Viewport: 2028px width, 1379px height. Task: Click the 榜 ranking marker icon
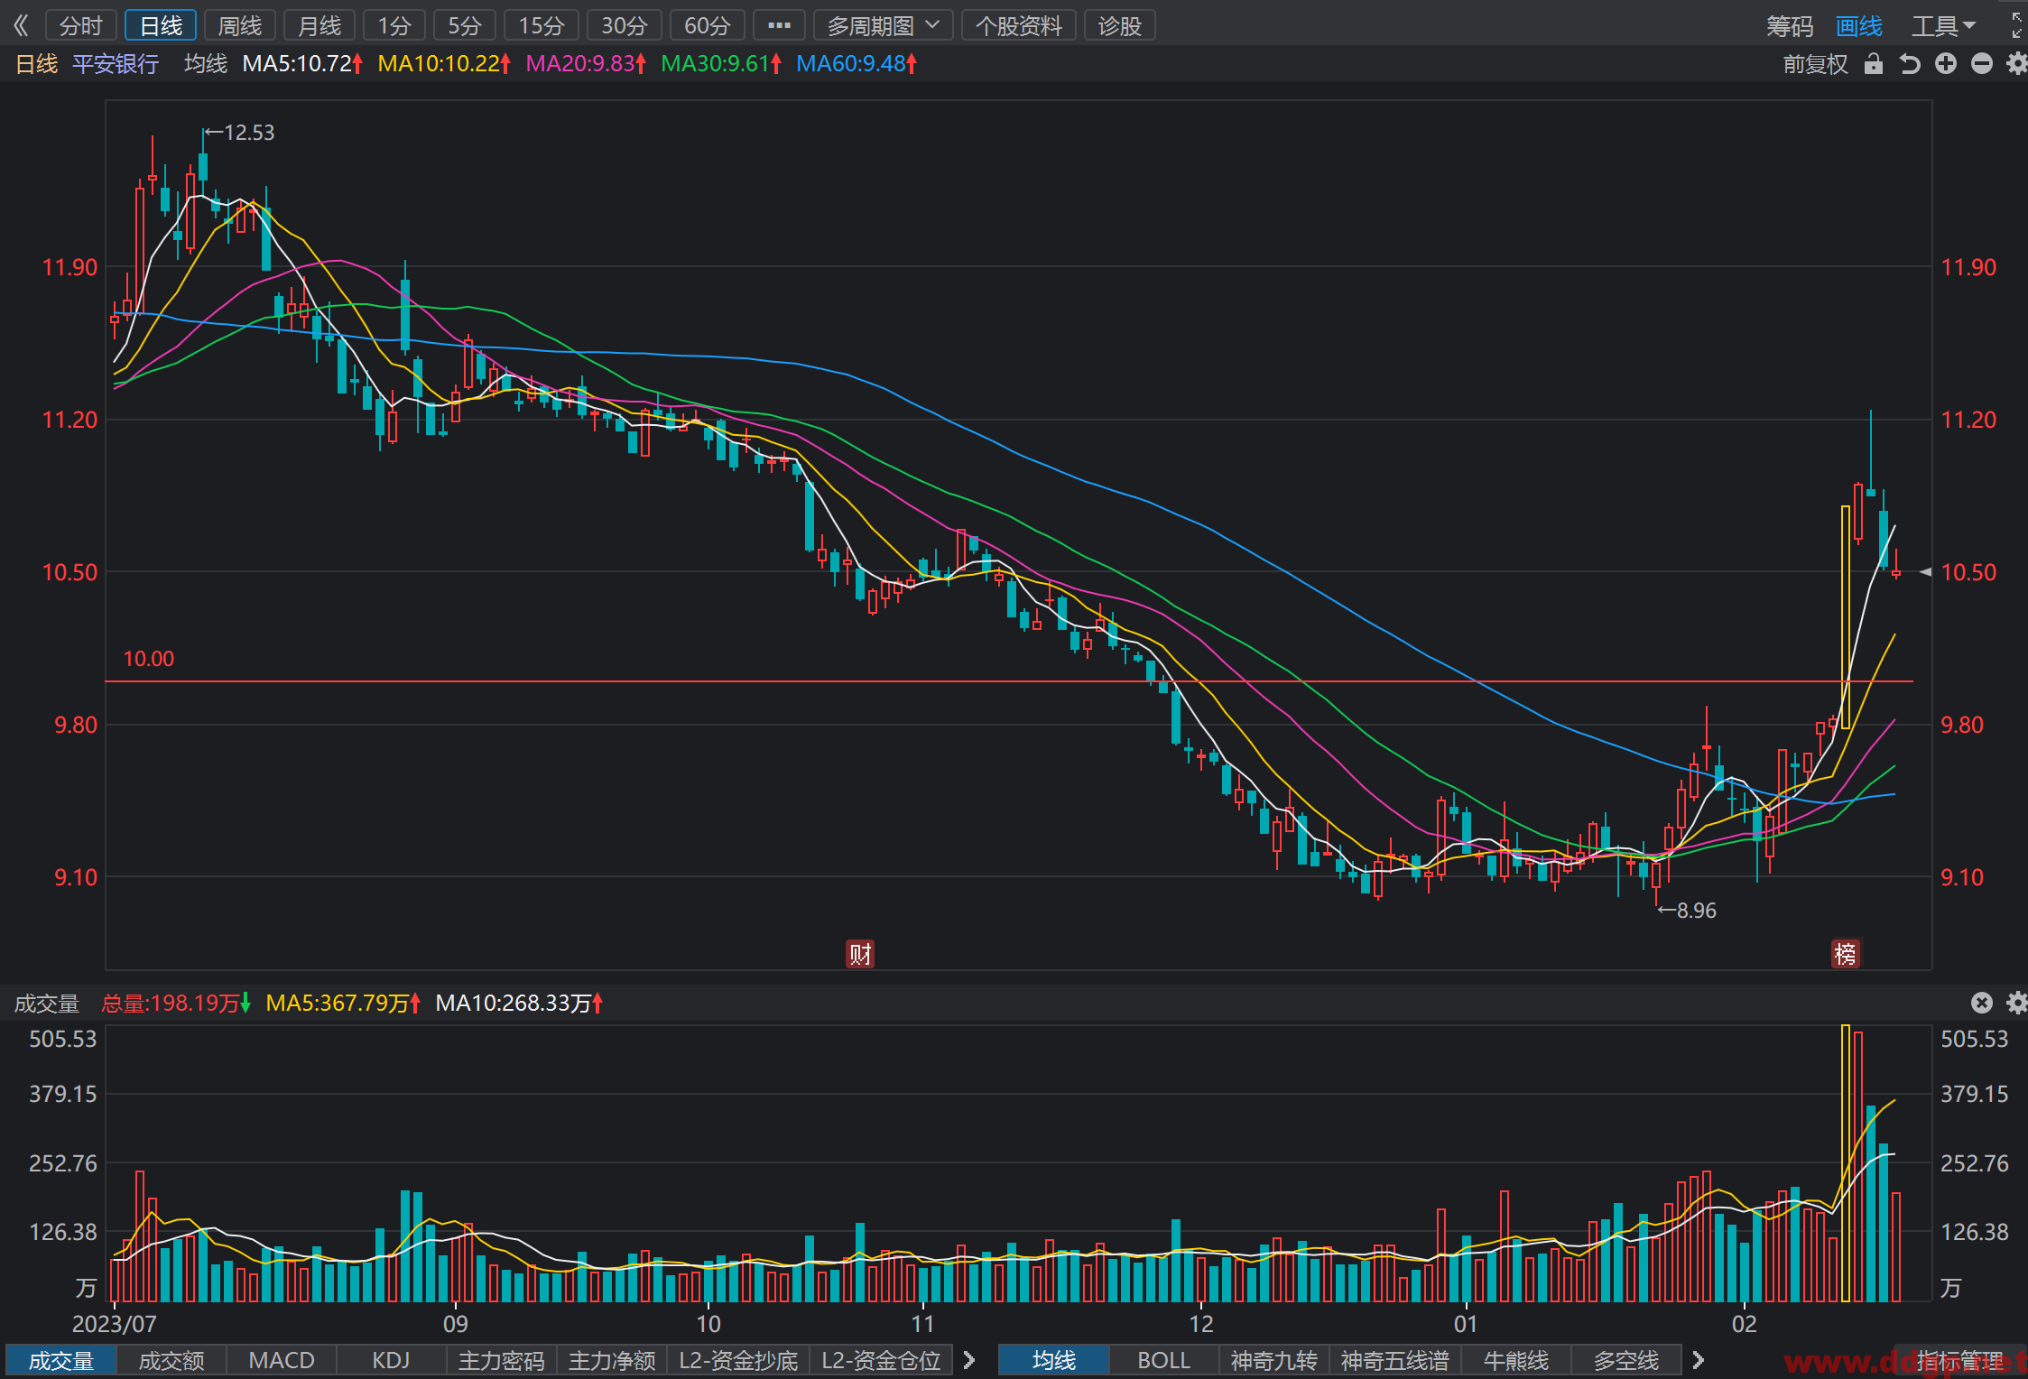(x=1846, y=954)
